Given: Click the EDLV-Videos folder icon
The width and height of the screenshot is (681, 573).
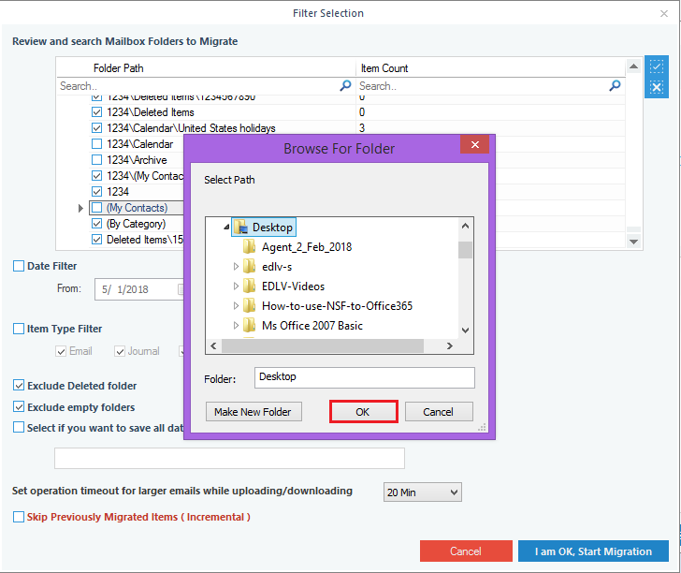Looking at the screenshot, I should (249, 286).
